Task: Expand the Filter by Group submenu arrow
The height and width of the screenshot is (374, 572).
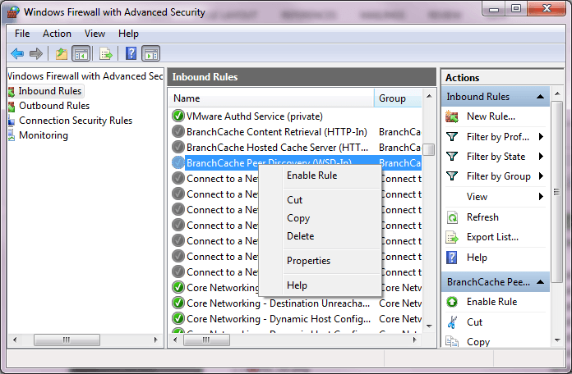Action: click(x=541, y=176)
